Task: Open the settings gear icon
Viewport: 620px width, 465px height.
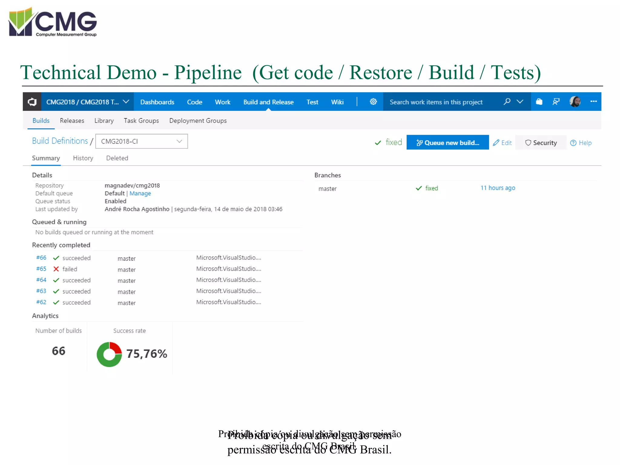Action: click(x=373, y=102)
